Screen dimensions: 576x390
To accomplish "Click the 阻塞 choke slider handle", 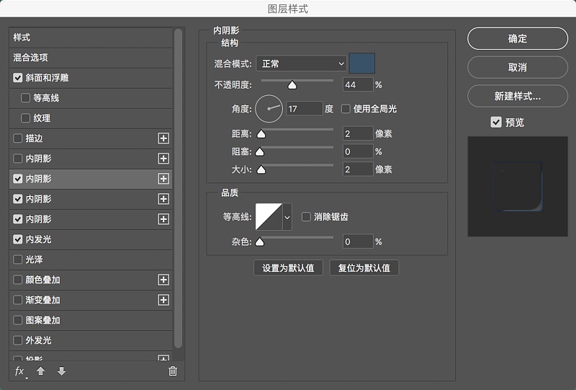I will click(x=260, y=151).
